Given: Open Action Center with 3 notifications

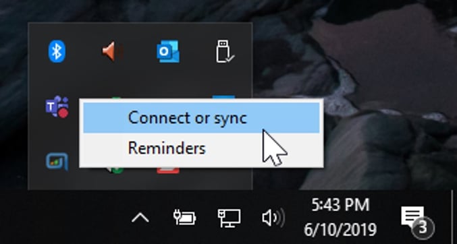Looking at the screenshot, I should pos(418,221).
